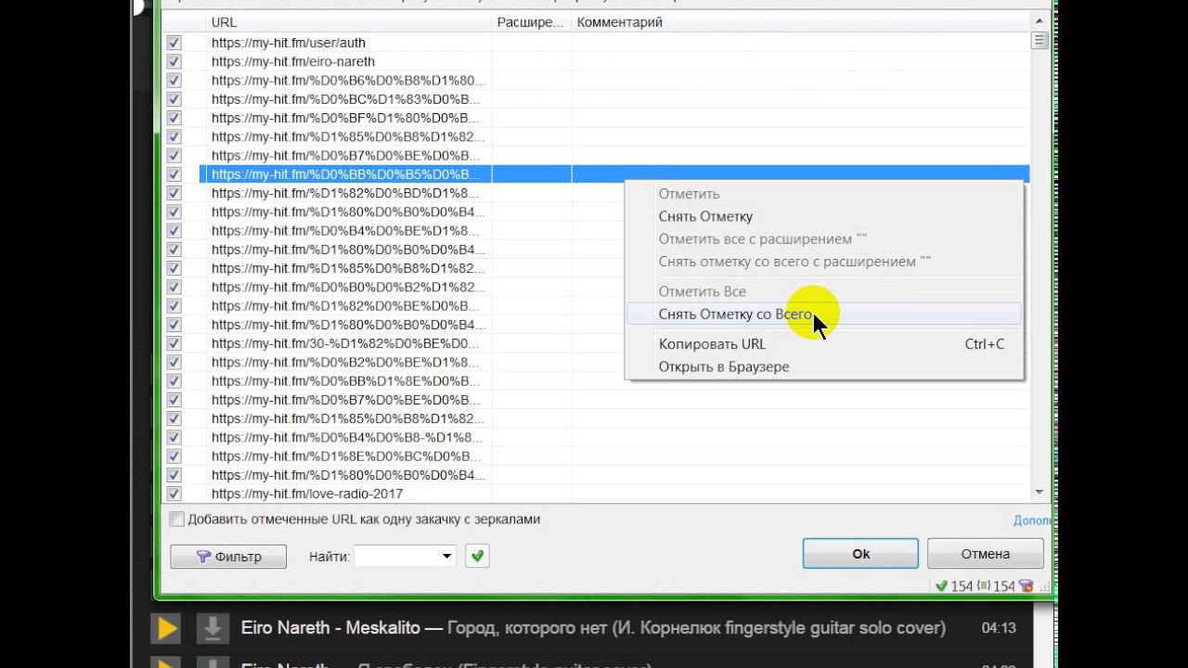Cancel with the Отмена button
The height and width of the screenshot is (668, 1188).
tap(986, 554)
